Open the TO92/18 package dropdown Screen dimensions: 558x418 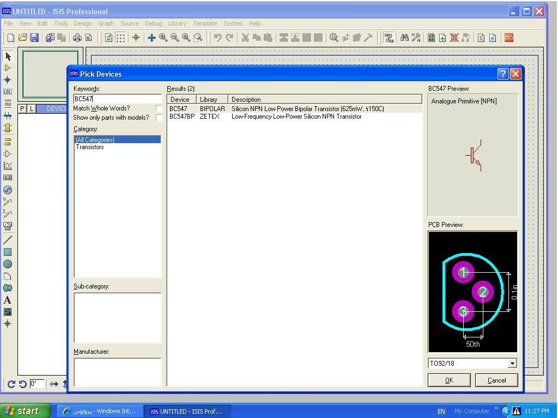point(512,364)
